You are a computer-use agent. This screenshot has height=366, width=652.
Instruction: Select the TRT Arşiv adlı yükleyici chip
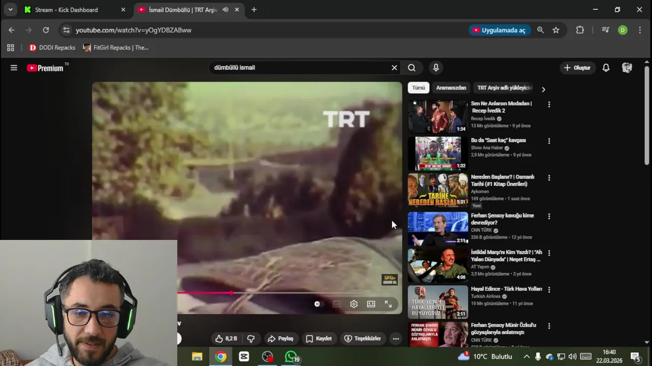coord(504,88)
